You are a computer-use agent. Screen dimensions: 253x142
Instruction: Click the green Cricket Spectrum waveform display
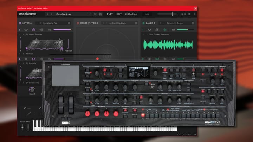point(168,45)
